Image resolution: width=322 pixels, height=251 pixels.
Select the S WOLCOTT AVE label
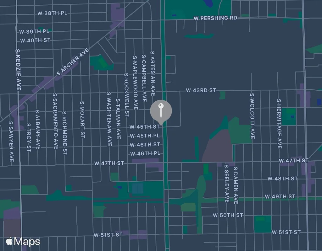[253, 116]
